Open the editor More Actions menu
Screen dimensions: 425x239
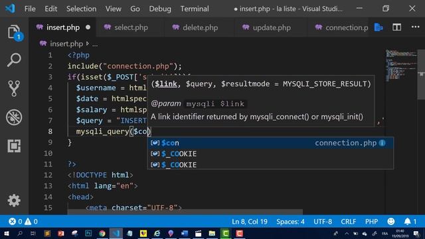pyautogui.click(x=415, y=27)
